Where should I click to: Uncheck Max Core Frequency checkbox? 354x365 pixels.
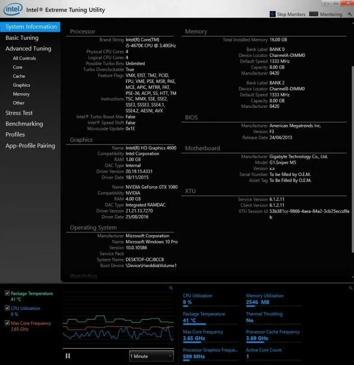7,323
